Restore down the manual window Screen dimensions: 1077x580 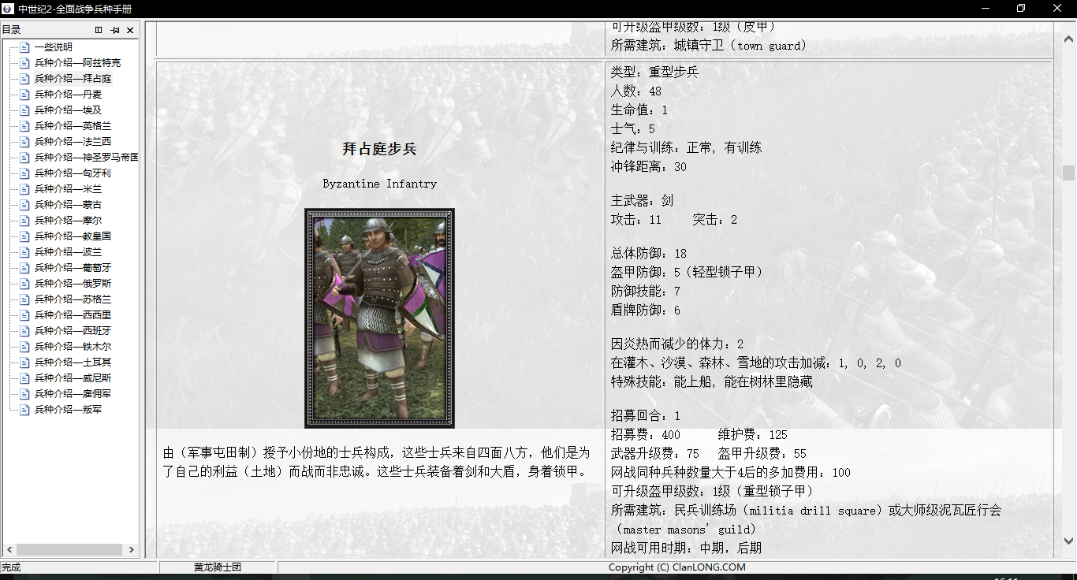pos(1021,9)
